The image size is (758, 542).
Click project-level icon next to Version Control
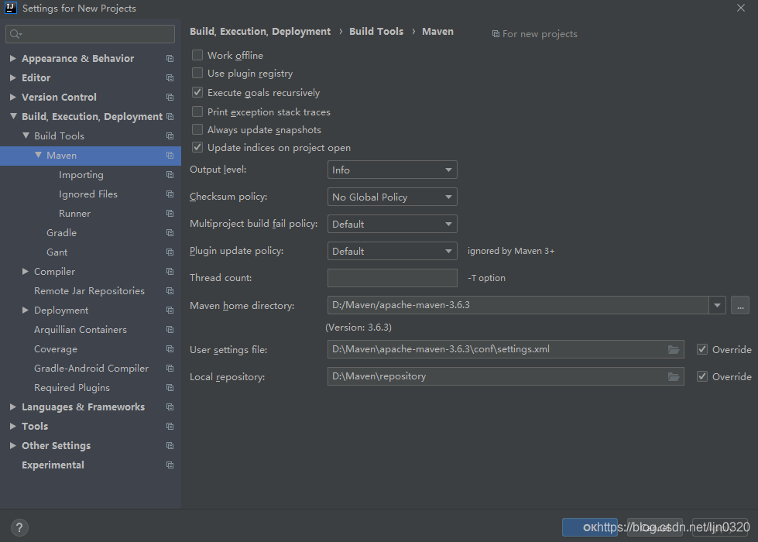[170, 98]
